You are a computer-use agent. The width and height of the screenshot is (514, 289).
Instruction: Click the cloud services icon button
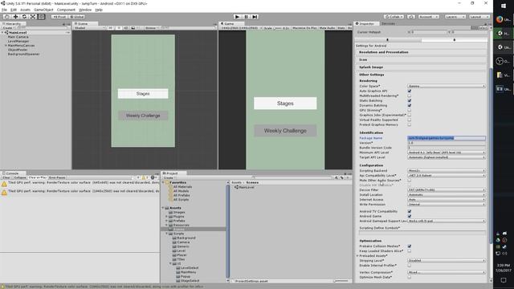(411, 17)
